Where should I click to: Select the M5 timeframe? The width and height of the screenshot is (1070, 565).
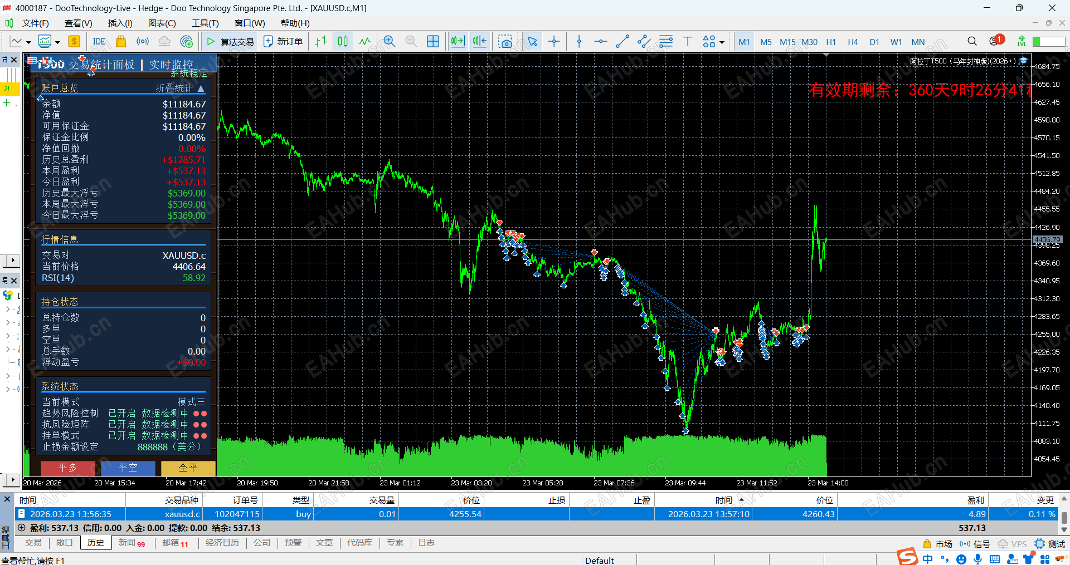point(766,42)
